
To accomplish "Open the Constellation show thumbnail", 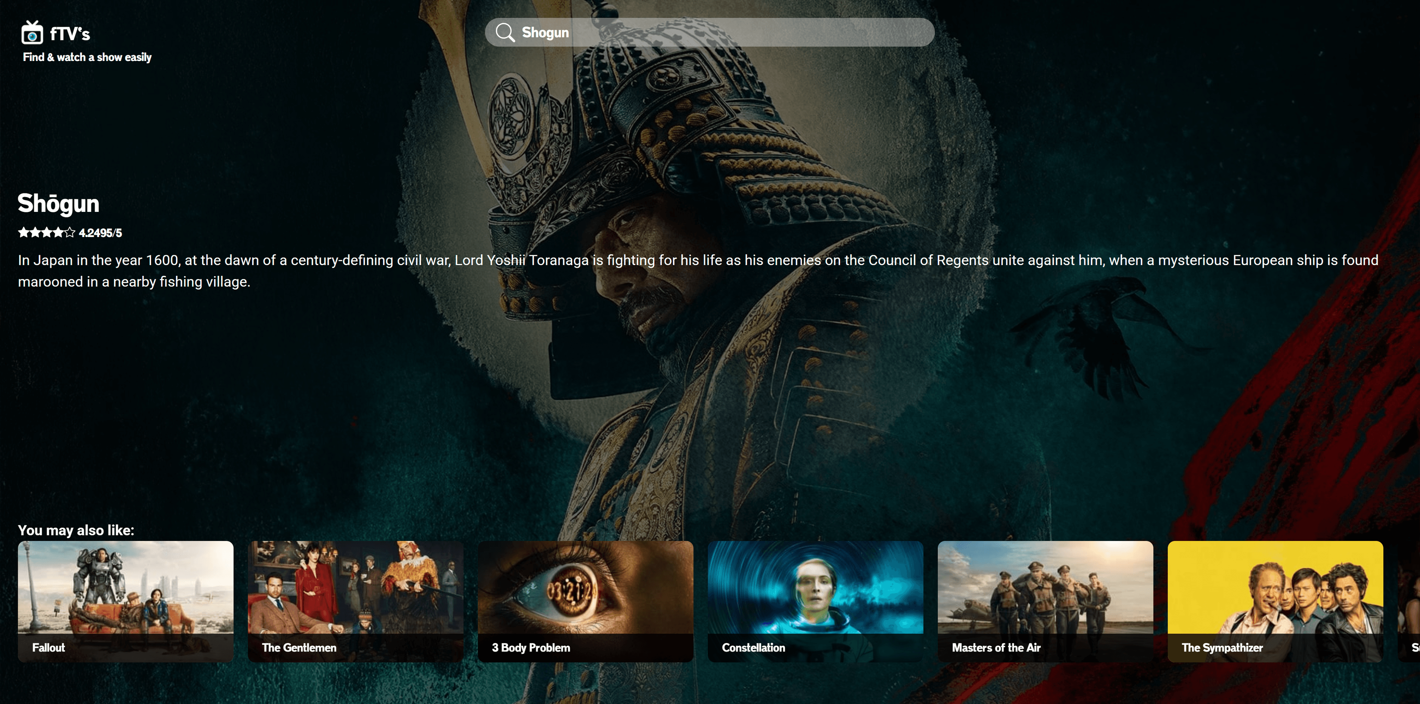I will pyautogui.click(x=815, y=602).
